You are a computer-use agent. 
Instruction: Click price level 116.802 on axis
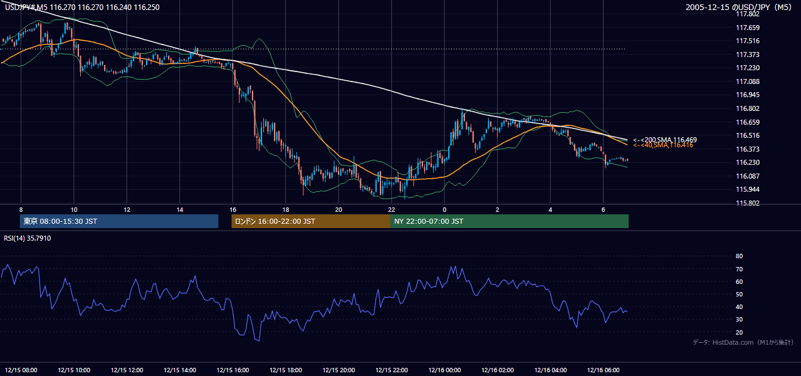click(x=747, y=108)
